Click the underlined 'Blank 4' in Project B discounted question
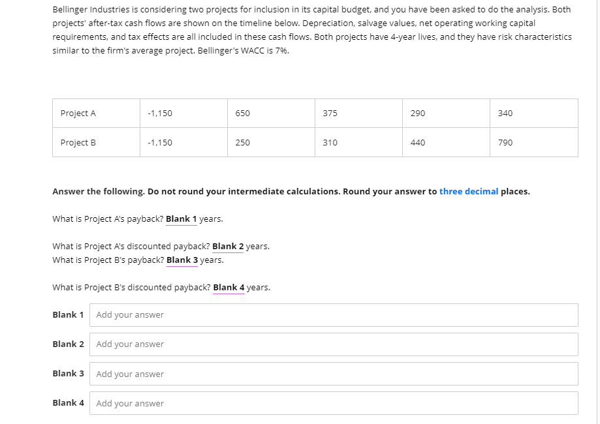 click(x=229, y=288)
